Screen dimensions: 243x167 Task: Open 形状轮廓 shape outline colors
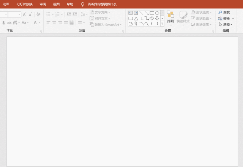point(202,19)
